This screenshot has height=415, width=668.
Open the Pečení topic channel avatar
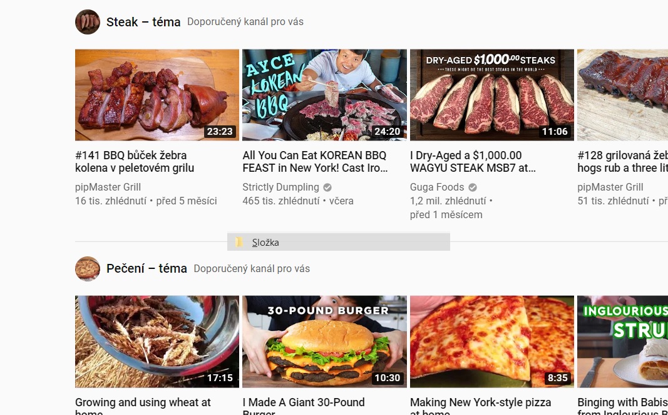click(x=87, y=269)
